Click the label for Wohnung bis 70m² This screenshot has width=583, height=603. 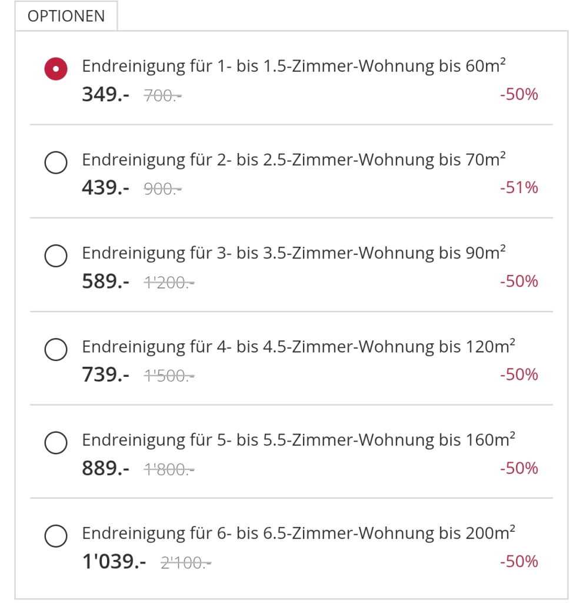coord(293,160)
